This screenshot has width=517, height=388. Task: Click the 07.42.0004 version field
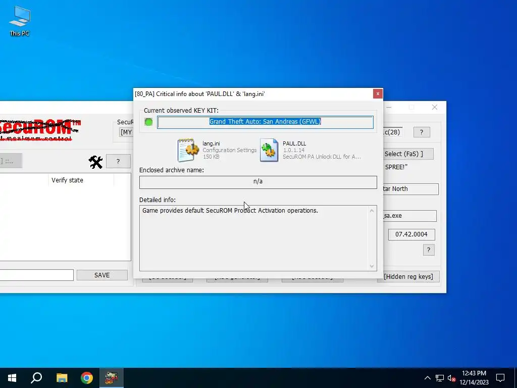click(411, 234)
